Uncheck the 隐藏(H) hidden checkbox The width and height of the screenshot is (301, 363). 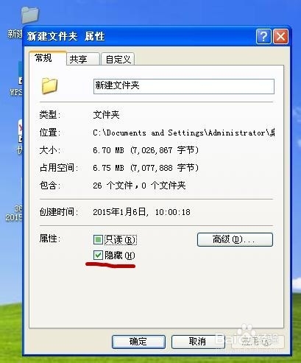click(98, 255)
